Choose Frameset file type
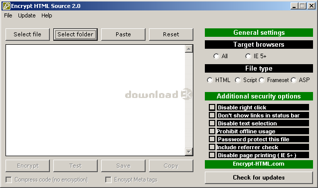 (x=262, y=80)
